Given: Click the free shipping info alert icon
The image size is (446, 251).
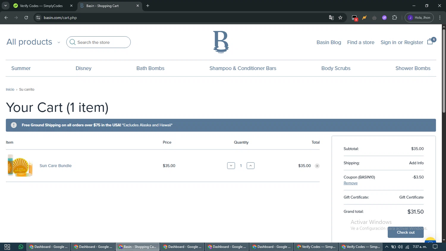Looking at the screenshot, I should [14, 125].
